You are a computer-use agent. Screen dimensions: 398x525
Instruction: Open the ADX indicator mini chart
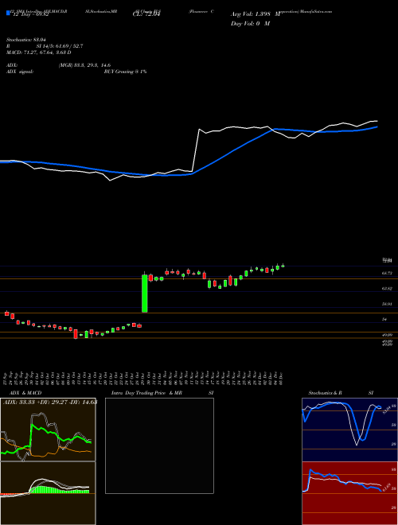pos(48,430)
